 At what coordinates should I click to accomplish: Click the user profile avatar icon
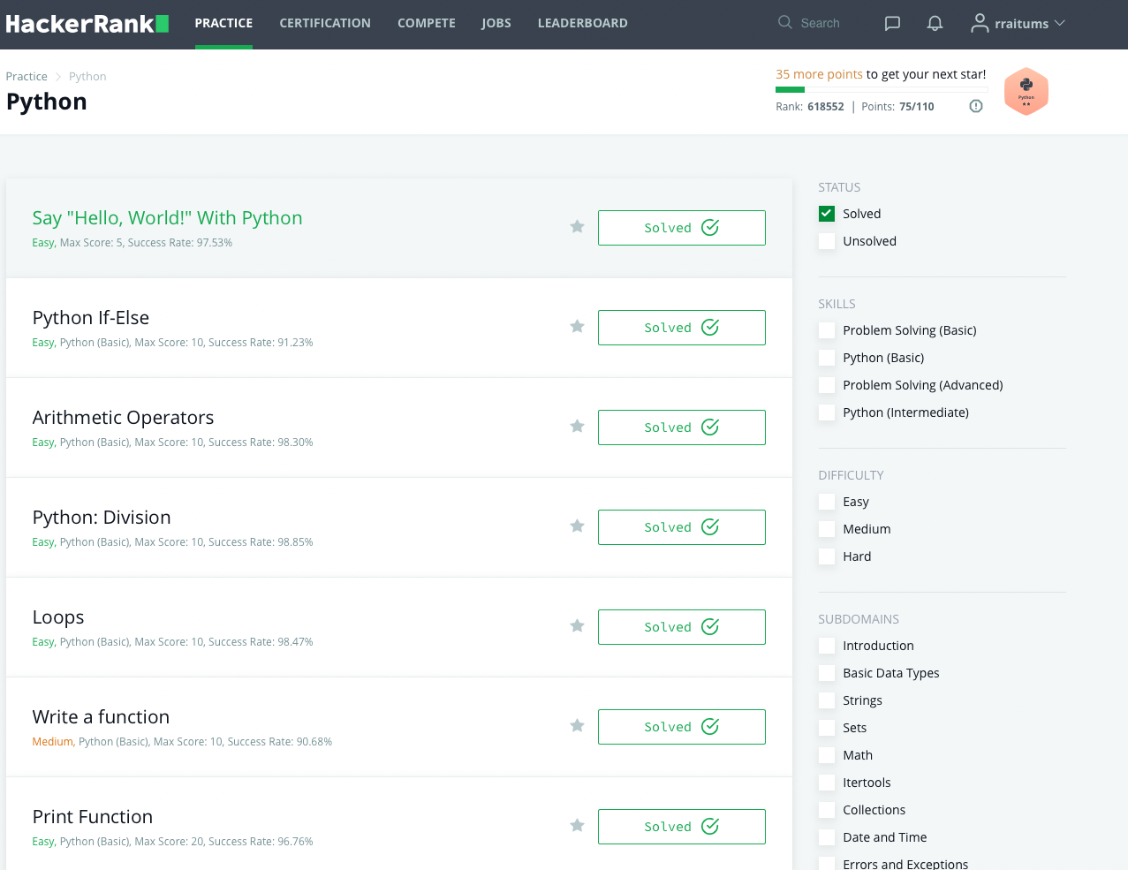point(979,23)
